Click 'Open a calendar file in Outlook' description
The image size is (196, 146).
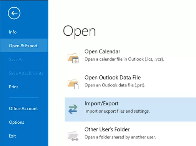(x=124, y=59)
